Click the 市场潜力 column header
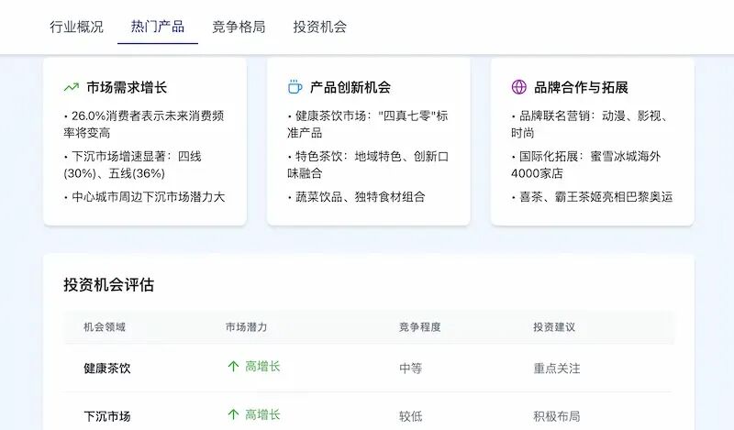Viewport: 734px width, 430px height. pyautogui.click(x=246, y=327)
